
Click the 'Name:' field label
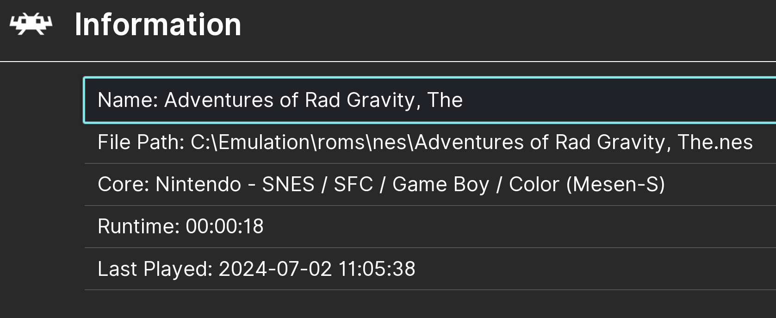tap(128, 100)
